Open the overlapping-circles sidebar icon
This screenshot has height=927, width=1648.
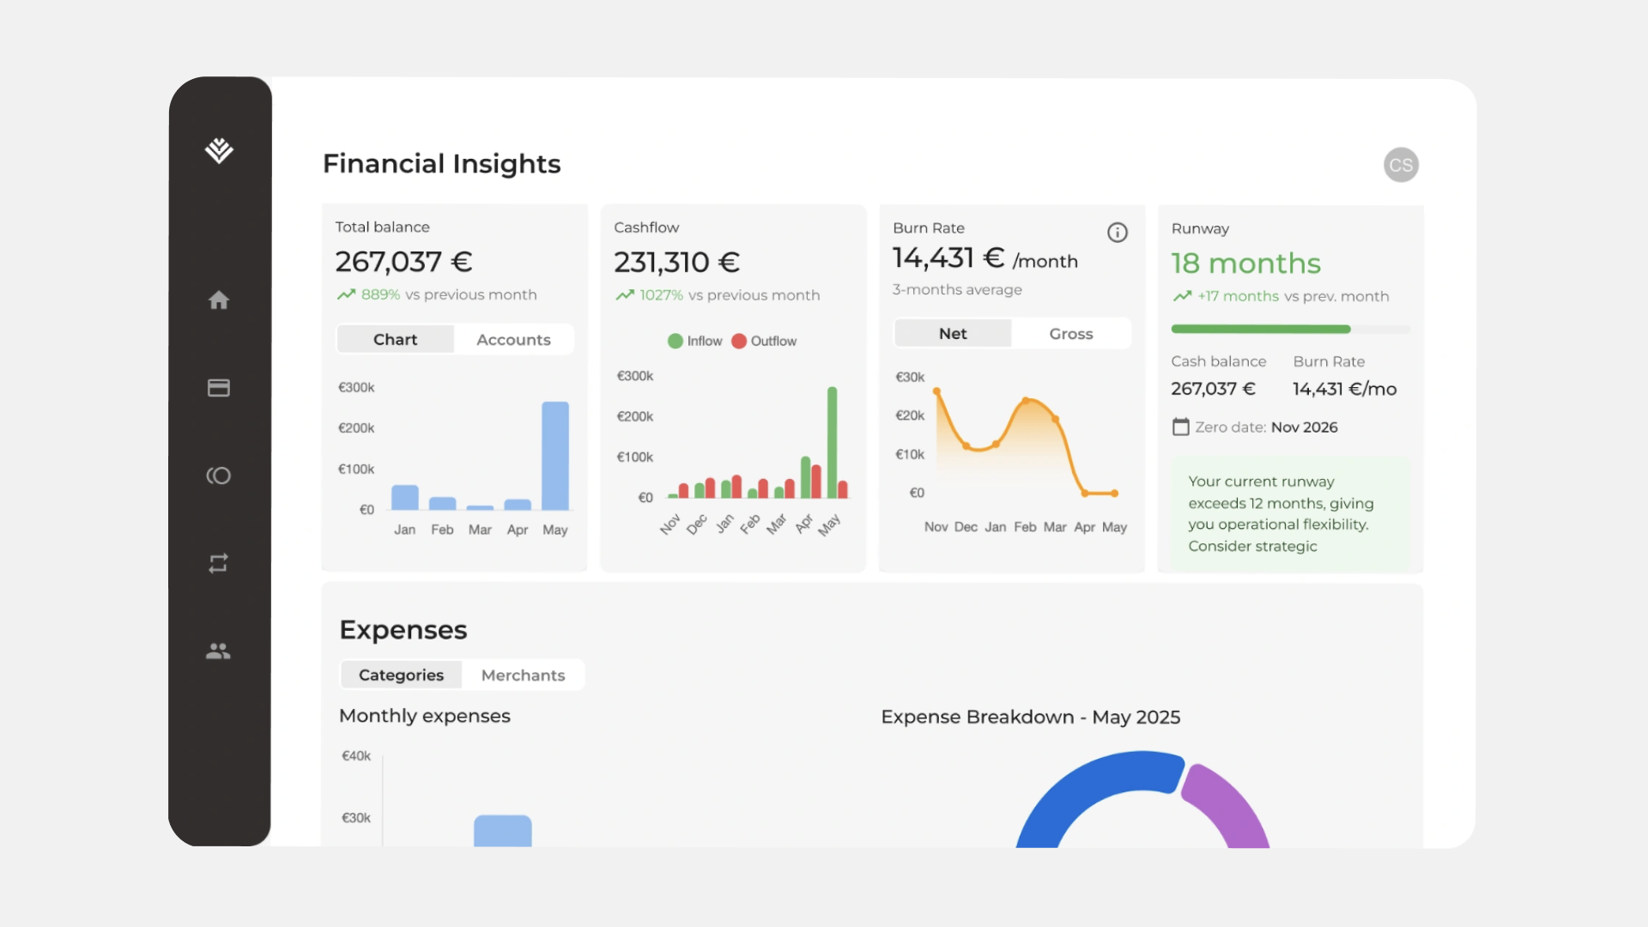click(x=219, y=476)
